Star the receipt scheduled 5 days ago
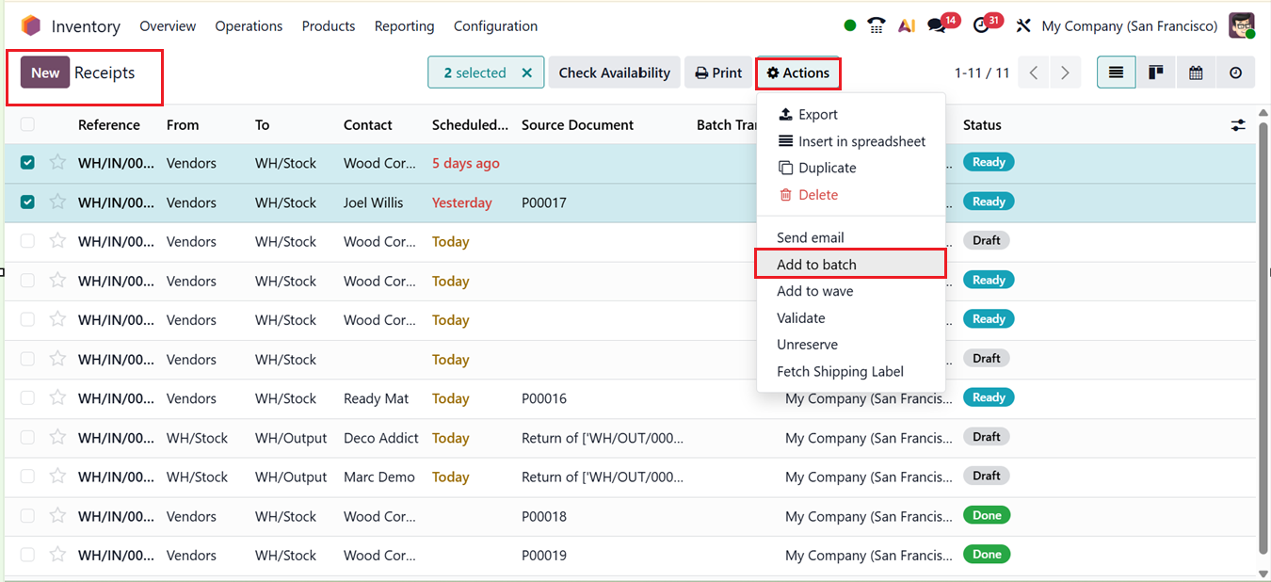Image resolution: width=1271 pixels, height=582 pixels. pos(57,162)
